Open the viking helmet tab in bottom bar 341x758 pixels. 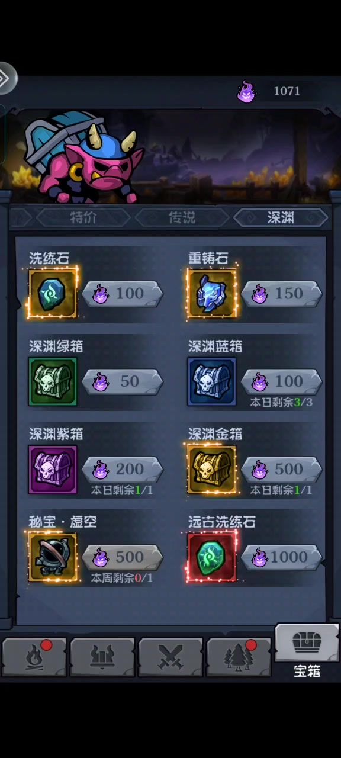(102, 657)
